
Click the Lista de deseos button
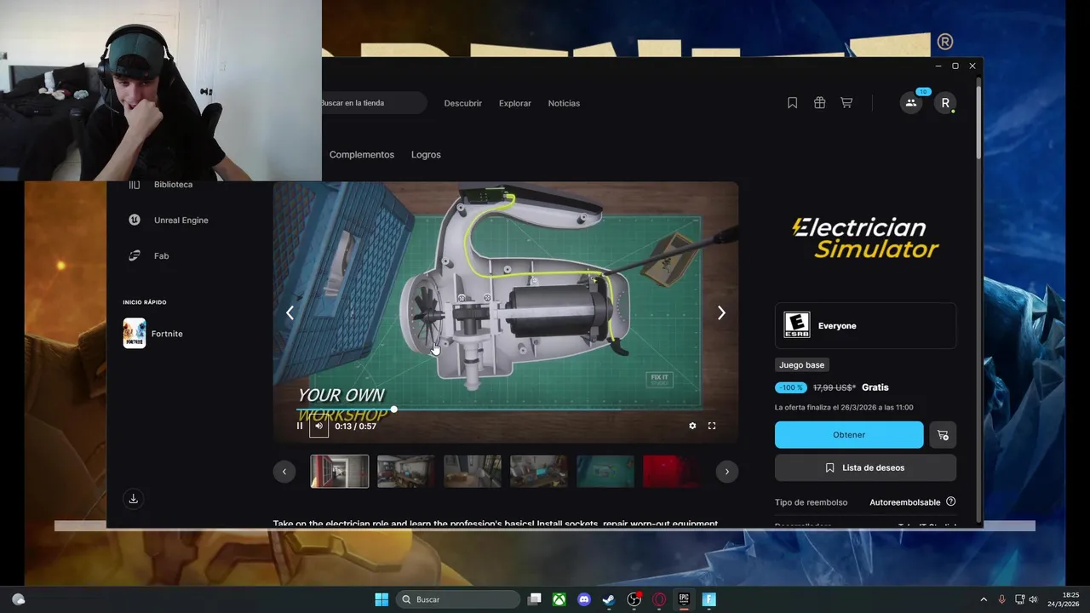(865, 467)
